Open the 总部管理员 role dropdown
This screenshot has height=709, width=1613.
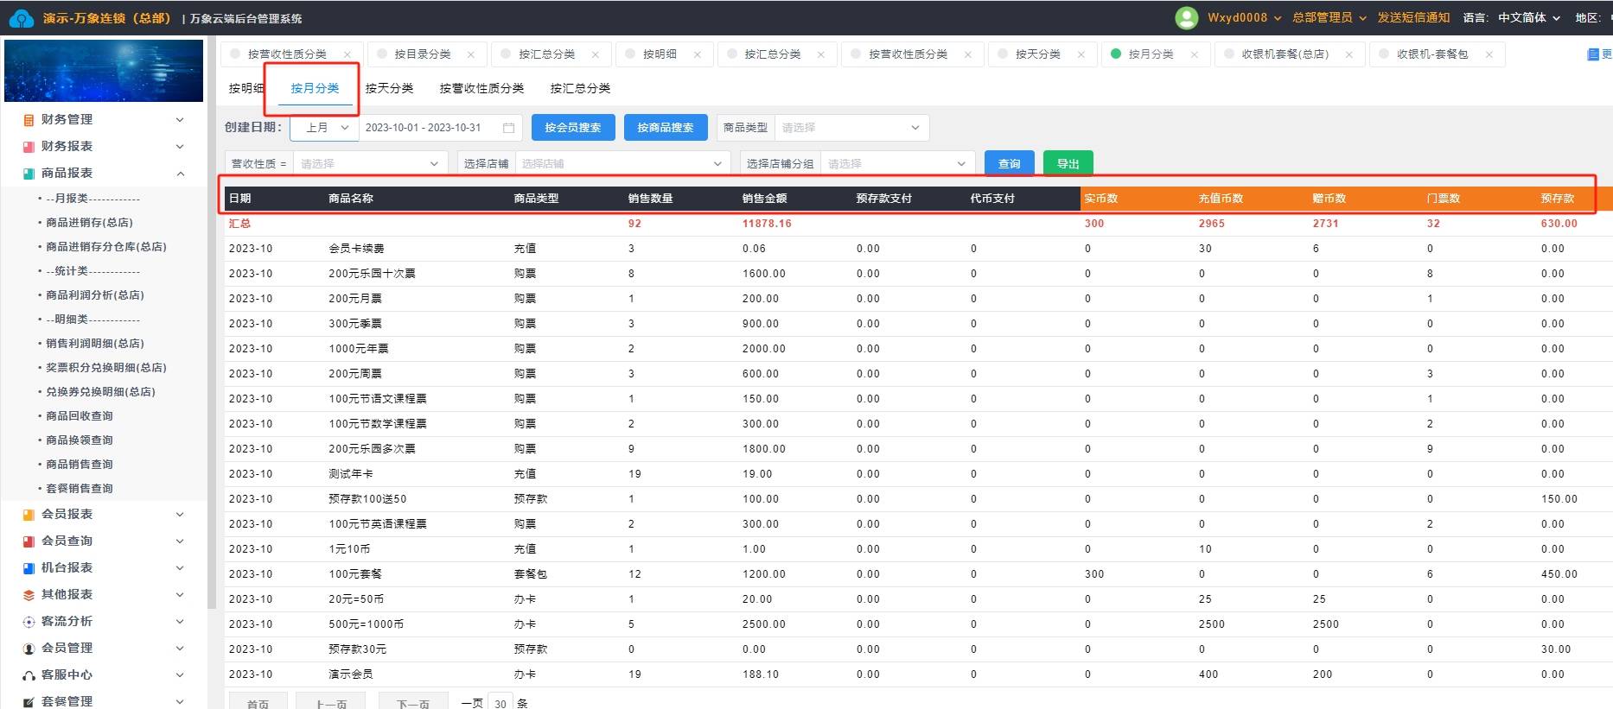tap(1329, 17)
